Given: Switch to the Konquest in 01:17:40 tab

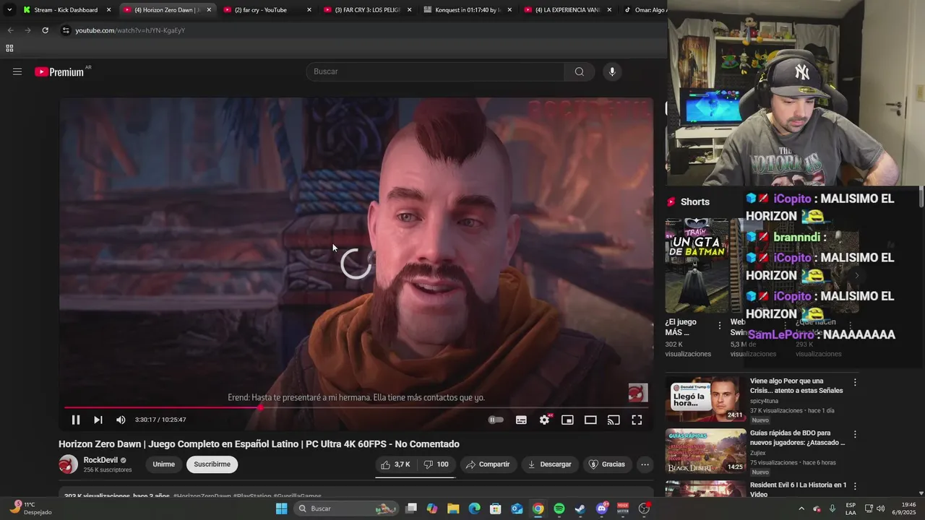Looking at the screenshot, I should pos(468,10).
